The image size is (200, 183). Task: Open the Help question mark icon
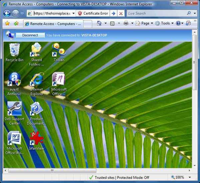[178, 23]
